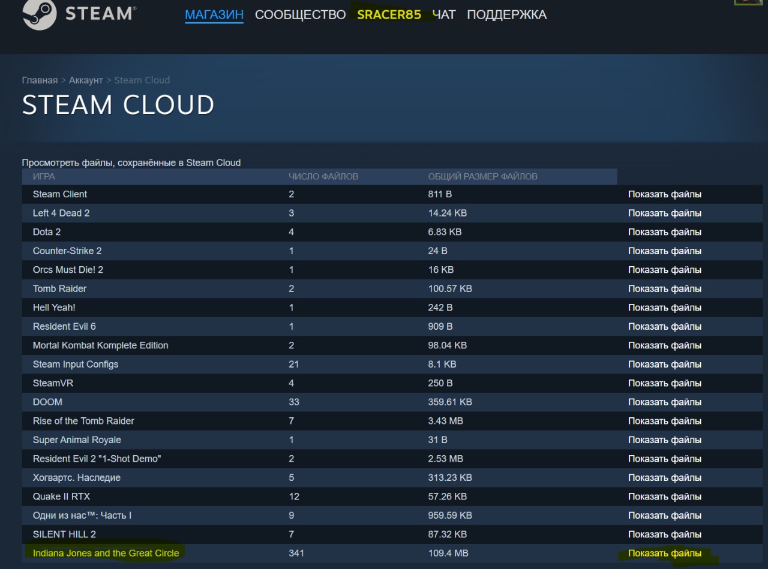768x569 pixels.
Task: Click the ОБЩИЙ РАЗМЕР ФАЙЛОВ column header
Action: (483, 176)
